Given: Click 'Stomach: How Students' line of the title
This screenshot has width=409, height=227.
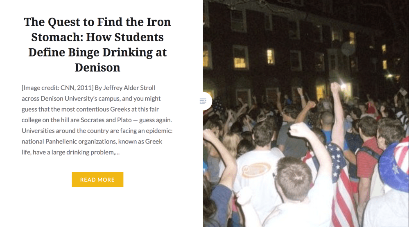Looking at the screenshot, I should pos(97,37).
